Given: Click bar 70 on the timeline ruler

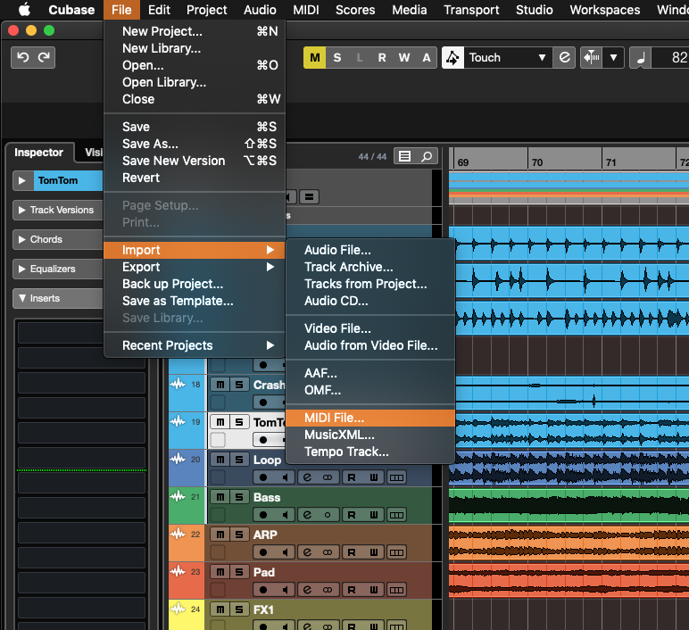Looking at the screenshot, I should [537, 162].
